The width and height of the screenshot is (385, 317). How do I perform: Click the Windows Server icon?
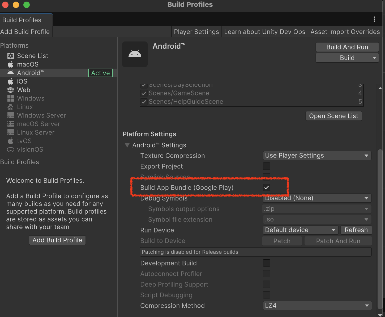pos(11,115)
